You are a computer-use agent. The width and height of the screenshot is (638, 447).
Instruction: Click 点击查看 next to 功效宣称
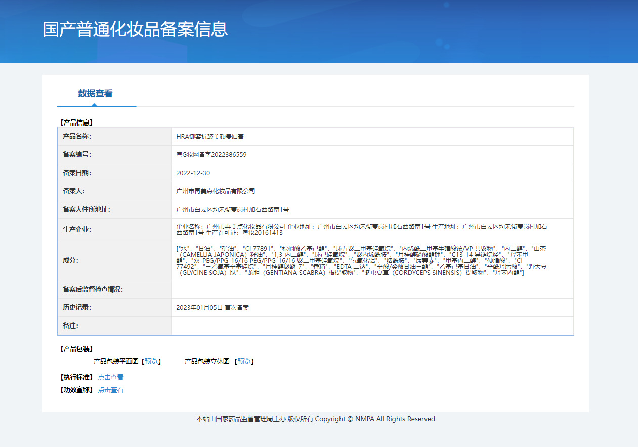click(x=111, y=390)
